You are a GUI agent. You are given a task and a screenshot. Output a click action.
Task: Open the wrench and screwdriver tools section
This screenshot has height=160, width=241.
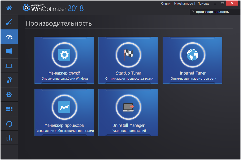9,80
